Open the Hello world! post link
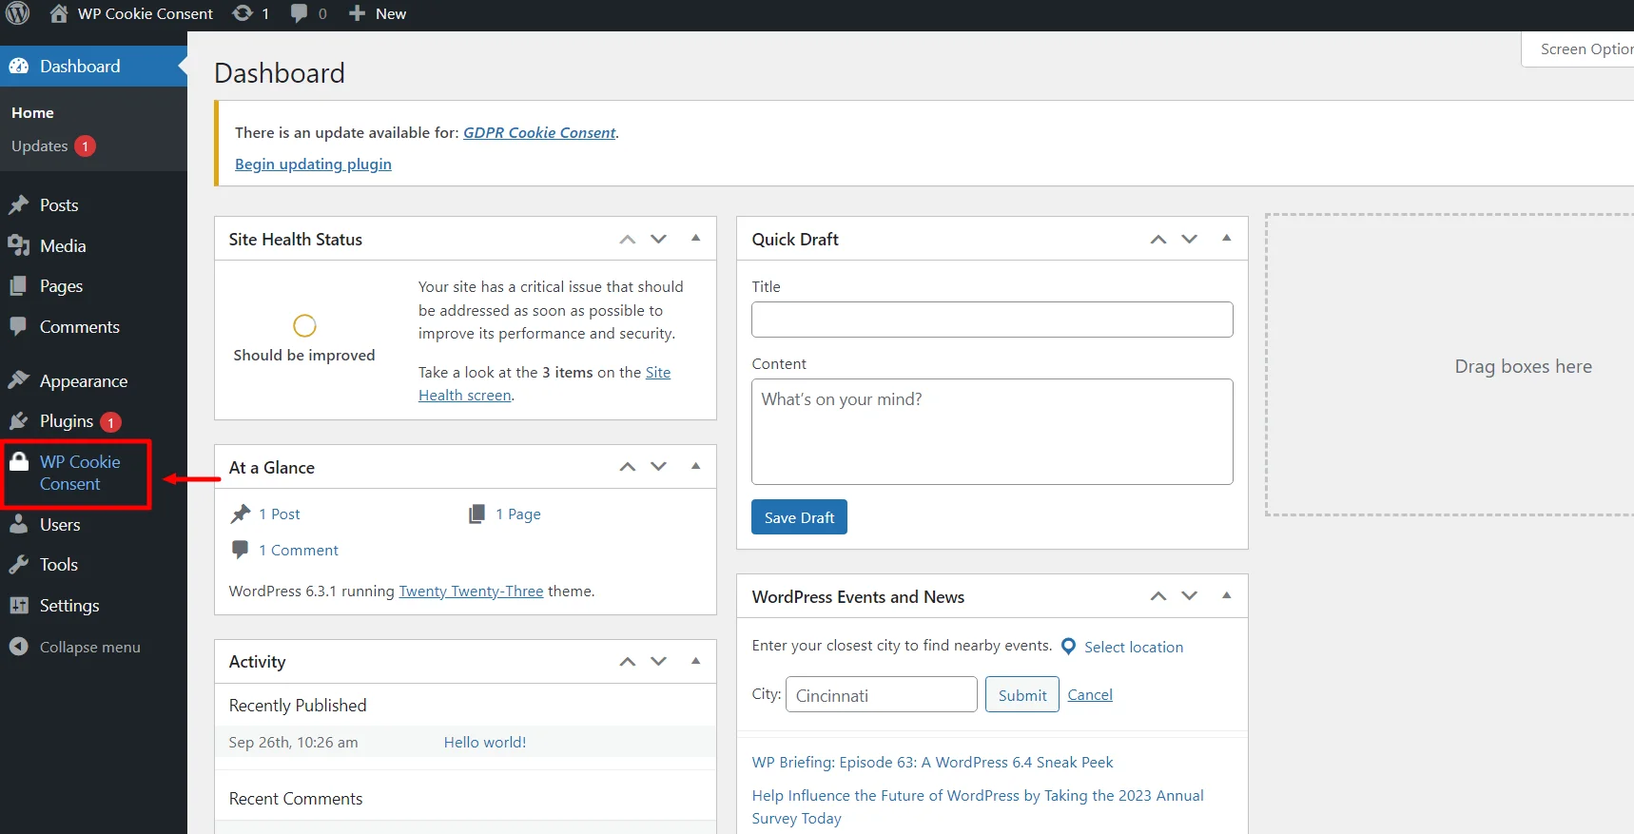This screenshot has height=834, width=1634. (x=485, y=742)
